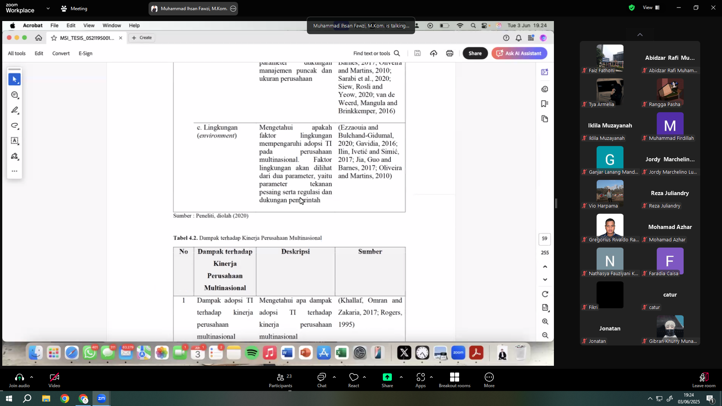The image size is (722, 406).
Task: Open the Zoom View layout menu
Action: (651, 8)
